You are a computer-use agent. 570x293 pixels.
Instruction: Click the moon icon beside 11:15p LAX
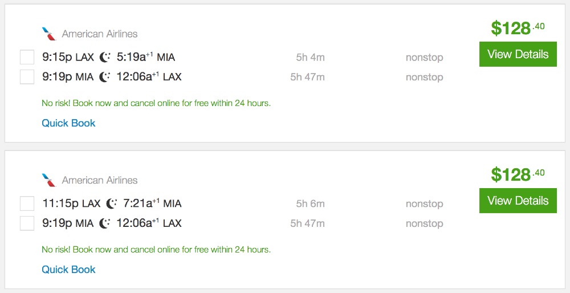(x=112, y=204)
